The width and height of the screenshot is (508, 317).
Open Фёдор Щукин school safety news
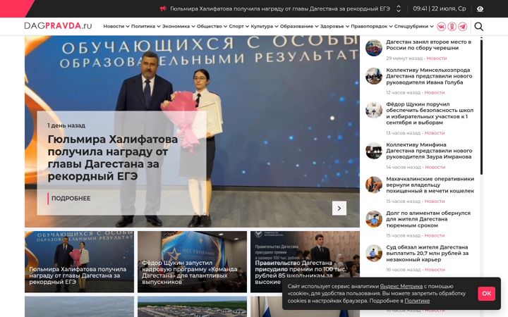tap(430, 113)
